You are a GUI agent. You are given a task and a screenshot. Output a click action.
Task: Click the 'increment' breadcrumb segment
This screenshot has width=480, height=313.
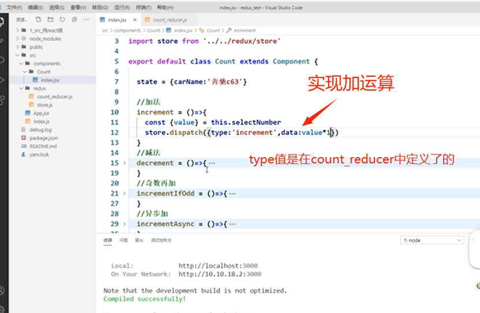[x=244, y=30]
